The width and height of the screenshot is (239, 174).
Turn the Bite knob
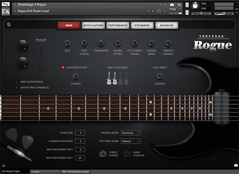[67, 43]
